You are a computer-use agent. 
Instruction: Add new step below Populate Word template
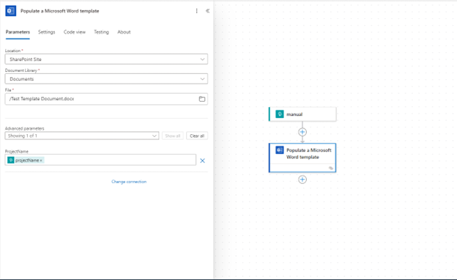click(x=302, y=180)
